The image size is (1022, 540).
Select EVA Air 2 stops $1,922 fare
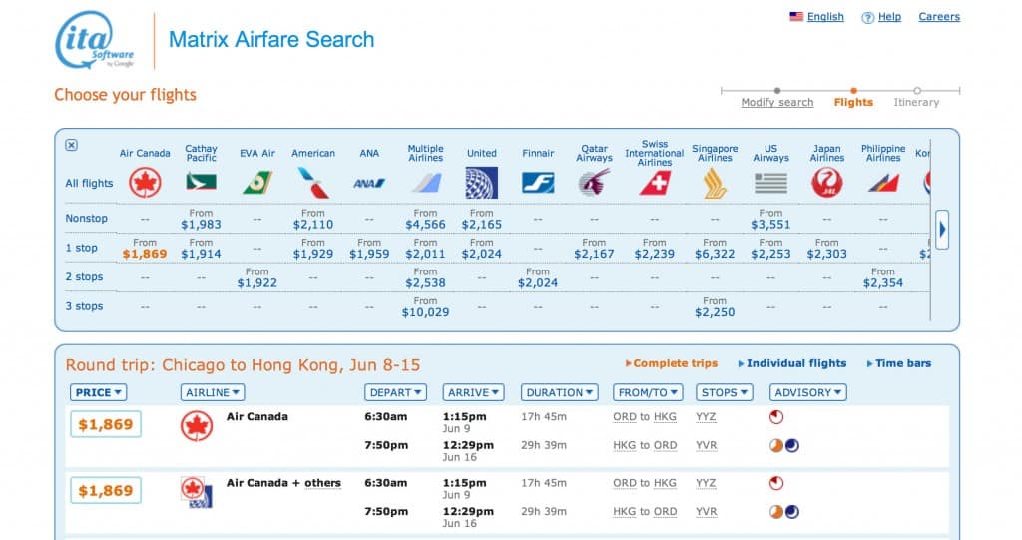pos(257,283)
